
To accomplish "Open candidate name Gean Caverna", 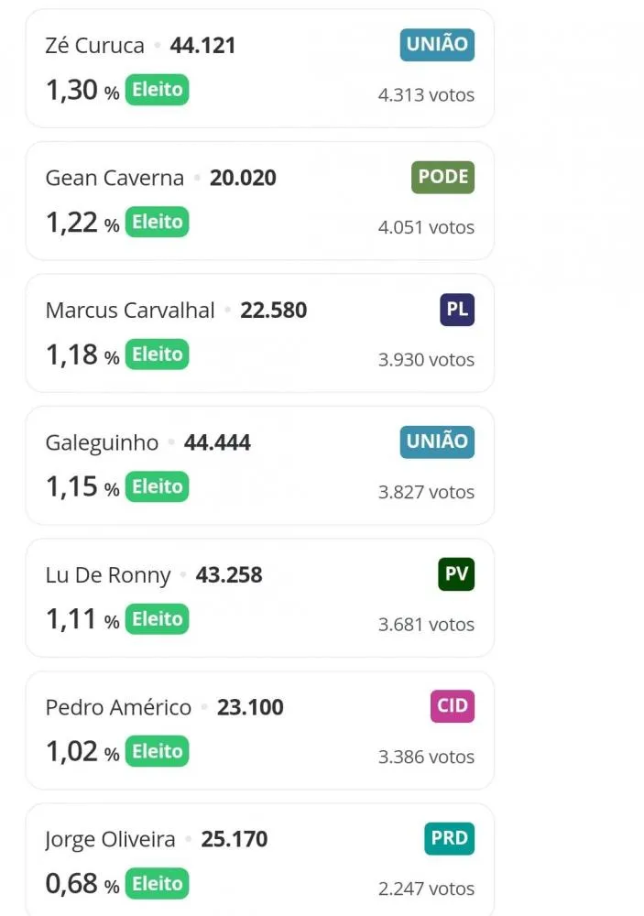I will 115,178.
